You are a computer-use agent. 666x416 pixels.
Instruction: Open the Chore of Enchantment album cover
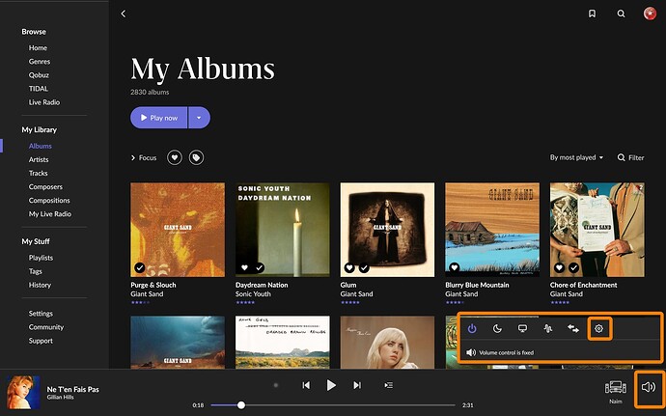pos(597,230)
